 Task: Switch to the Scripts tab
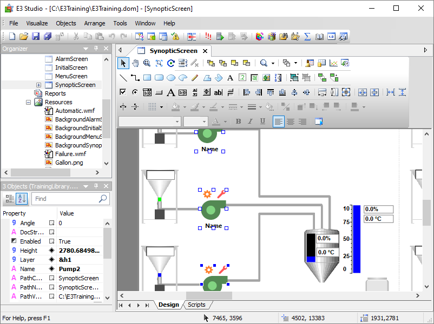click(x=196, y=305)
